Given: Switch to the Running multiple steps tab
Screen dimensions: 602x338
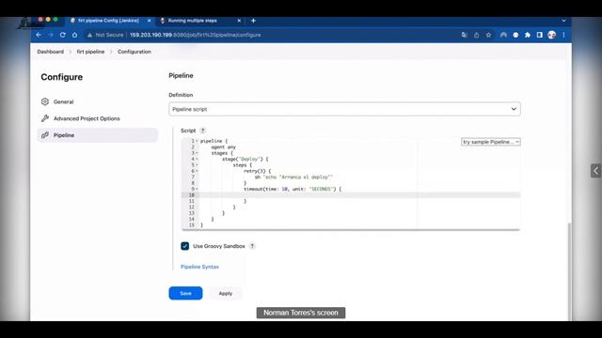Looking at the screenshot, I should click(192, 21).
